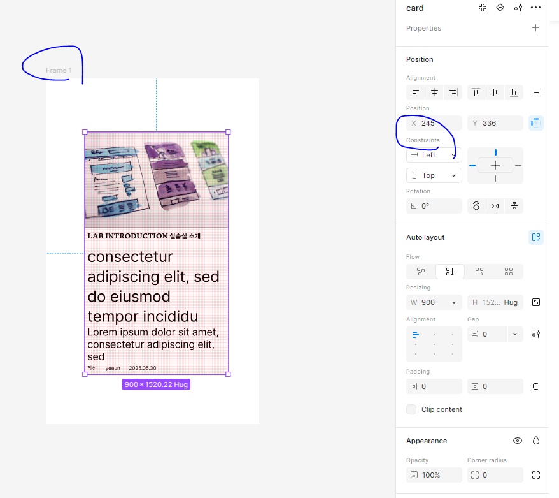
Task: Flip the card vertically
Action: 514,206
